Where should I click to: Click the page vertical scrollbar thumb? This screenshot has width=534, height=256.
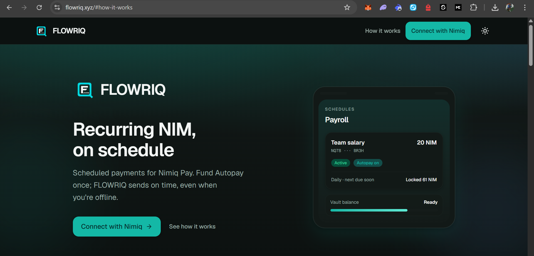pos(531,45)
